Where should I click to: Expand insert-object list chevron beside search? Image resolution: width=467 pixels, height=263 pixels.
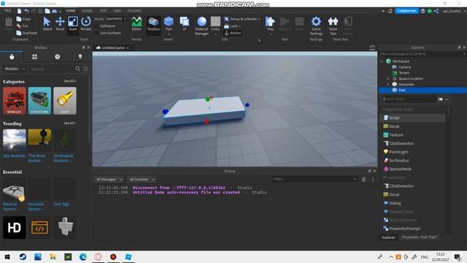coord(447,99)
